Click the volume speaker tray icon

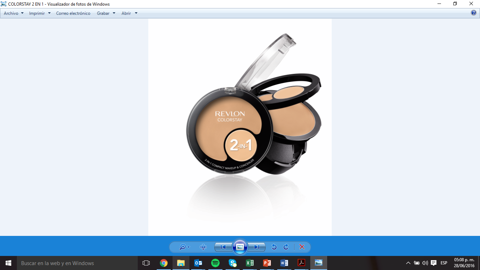tap(425, 263)
